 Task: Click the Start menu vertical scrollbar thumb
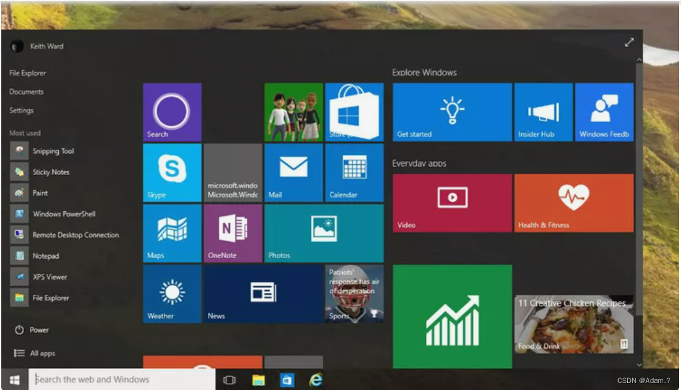pyautogui.click(x=639, y=189)
